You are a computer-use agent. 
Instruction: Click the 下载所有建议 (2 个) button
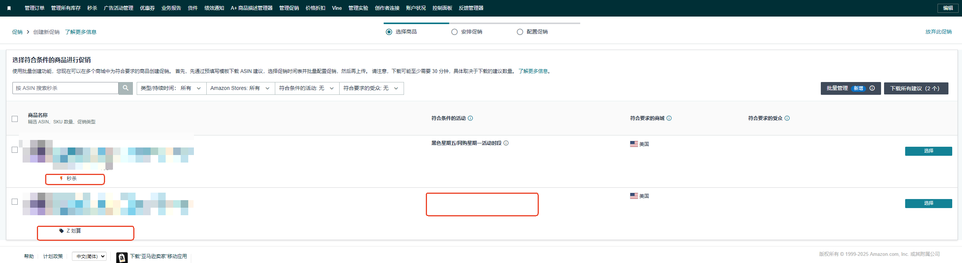point(916,88)
